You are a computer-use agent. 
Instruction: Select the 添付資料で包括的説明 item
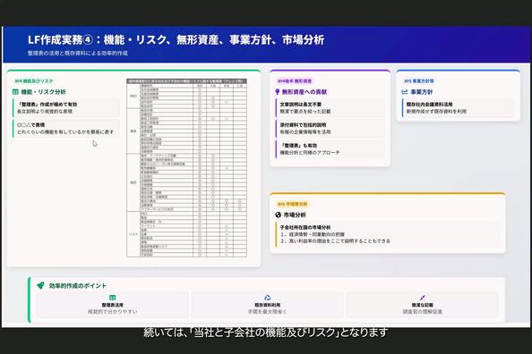coord(330,129)
